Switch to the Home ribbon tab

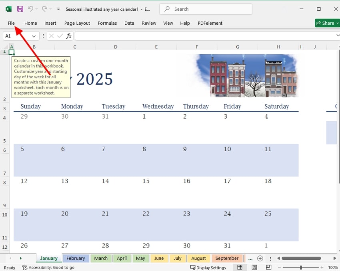click(30, 23)
